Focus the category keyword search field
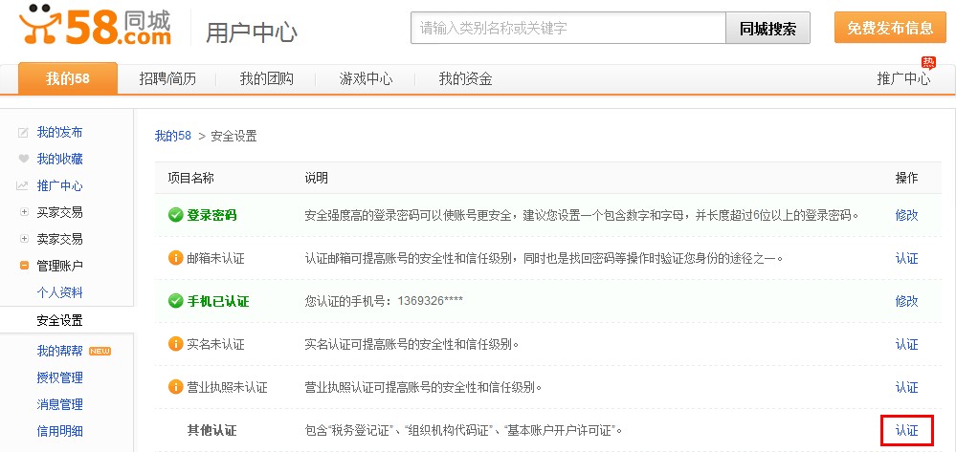The image size is (956, 452). (567, 28)
